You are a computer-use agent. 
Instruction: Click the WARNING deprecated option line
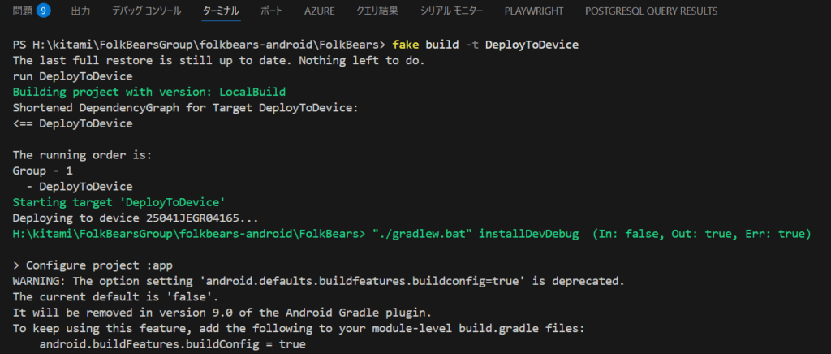[318, 282]
